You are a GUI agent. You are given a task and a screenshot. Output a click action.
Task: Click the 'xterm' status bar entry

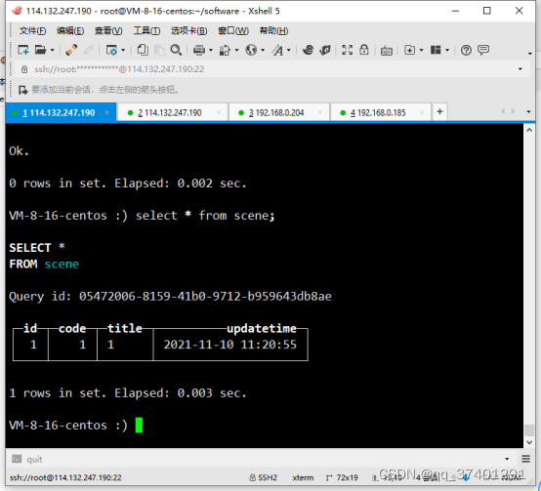pos(303,477)
